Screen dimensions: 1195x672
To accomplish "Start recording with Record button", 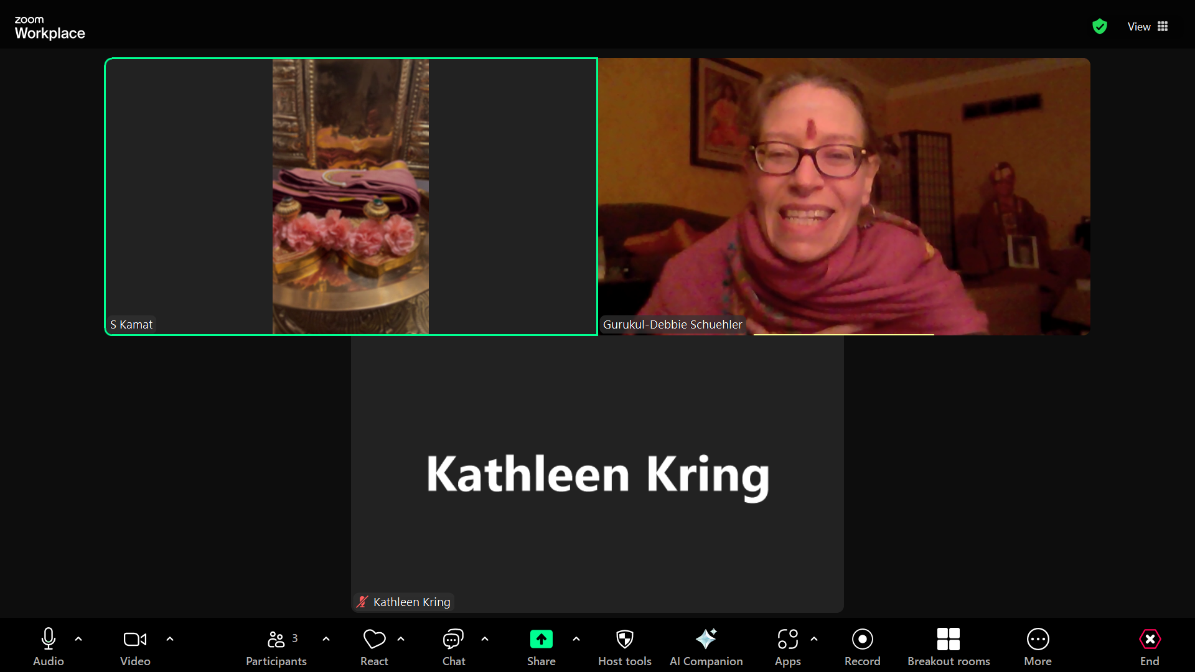I will (862, 639).
